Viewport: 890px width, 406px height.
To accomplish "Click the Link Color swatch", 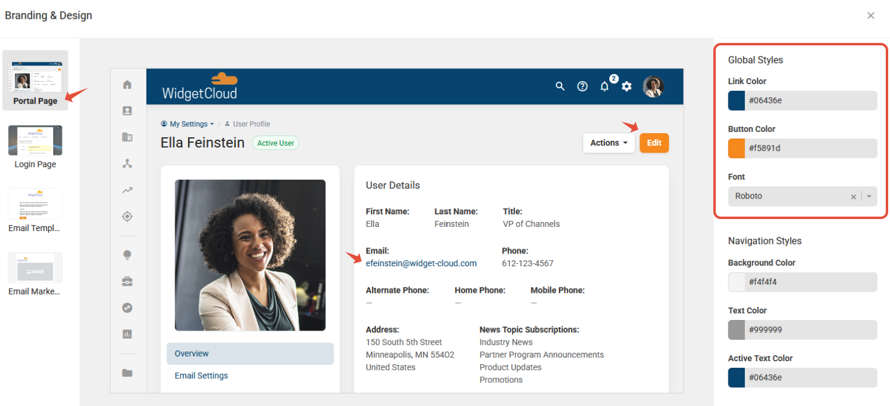I will coord(736,100).
